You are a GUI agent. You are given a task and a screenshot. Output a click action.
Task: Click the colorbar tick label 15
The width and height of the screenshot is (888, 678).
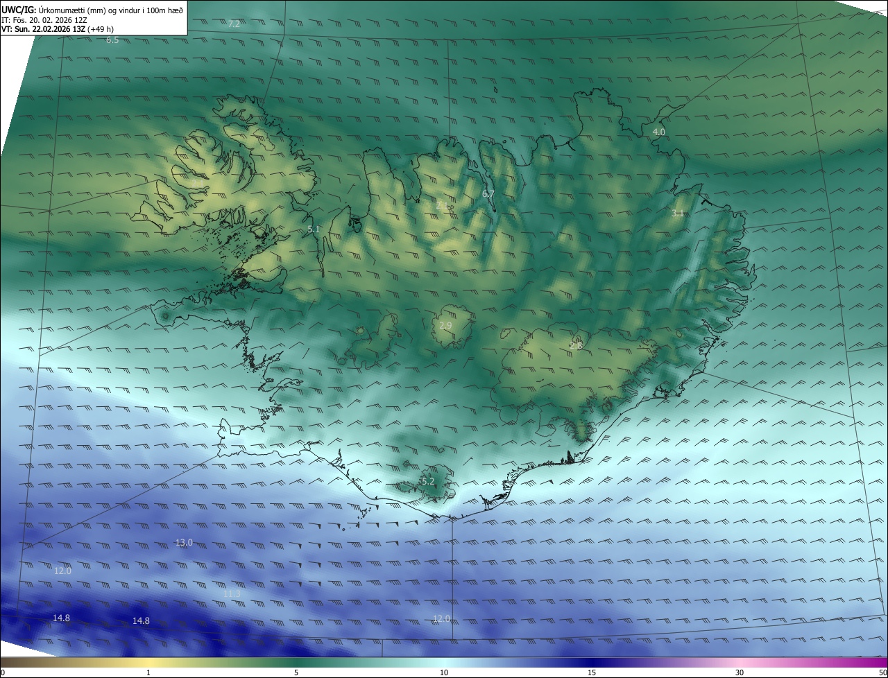pyautogui.click(x=592, y=672)
